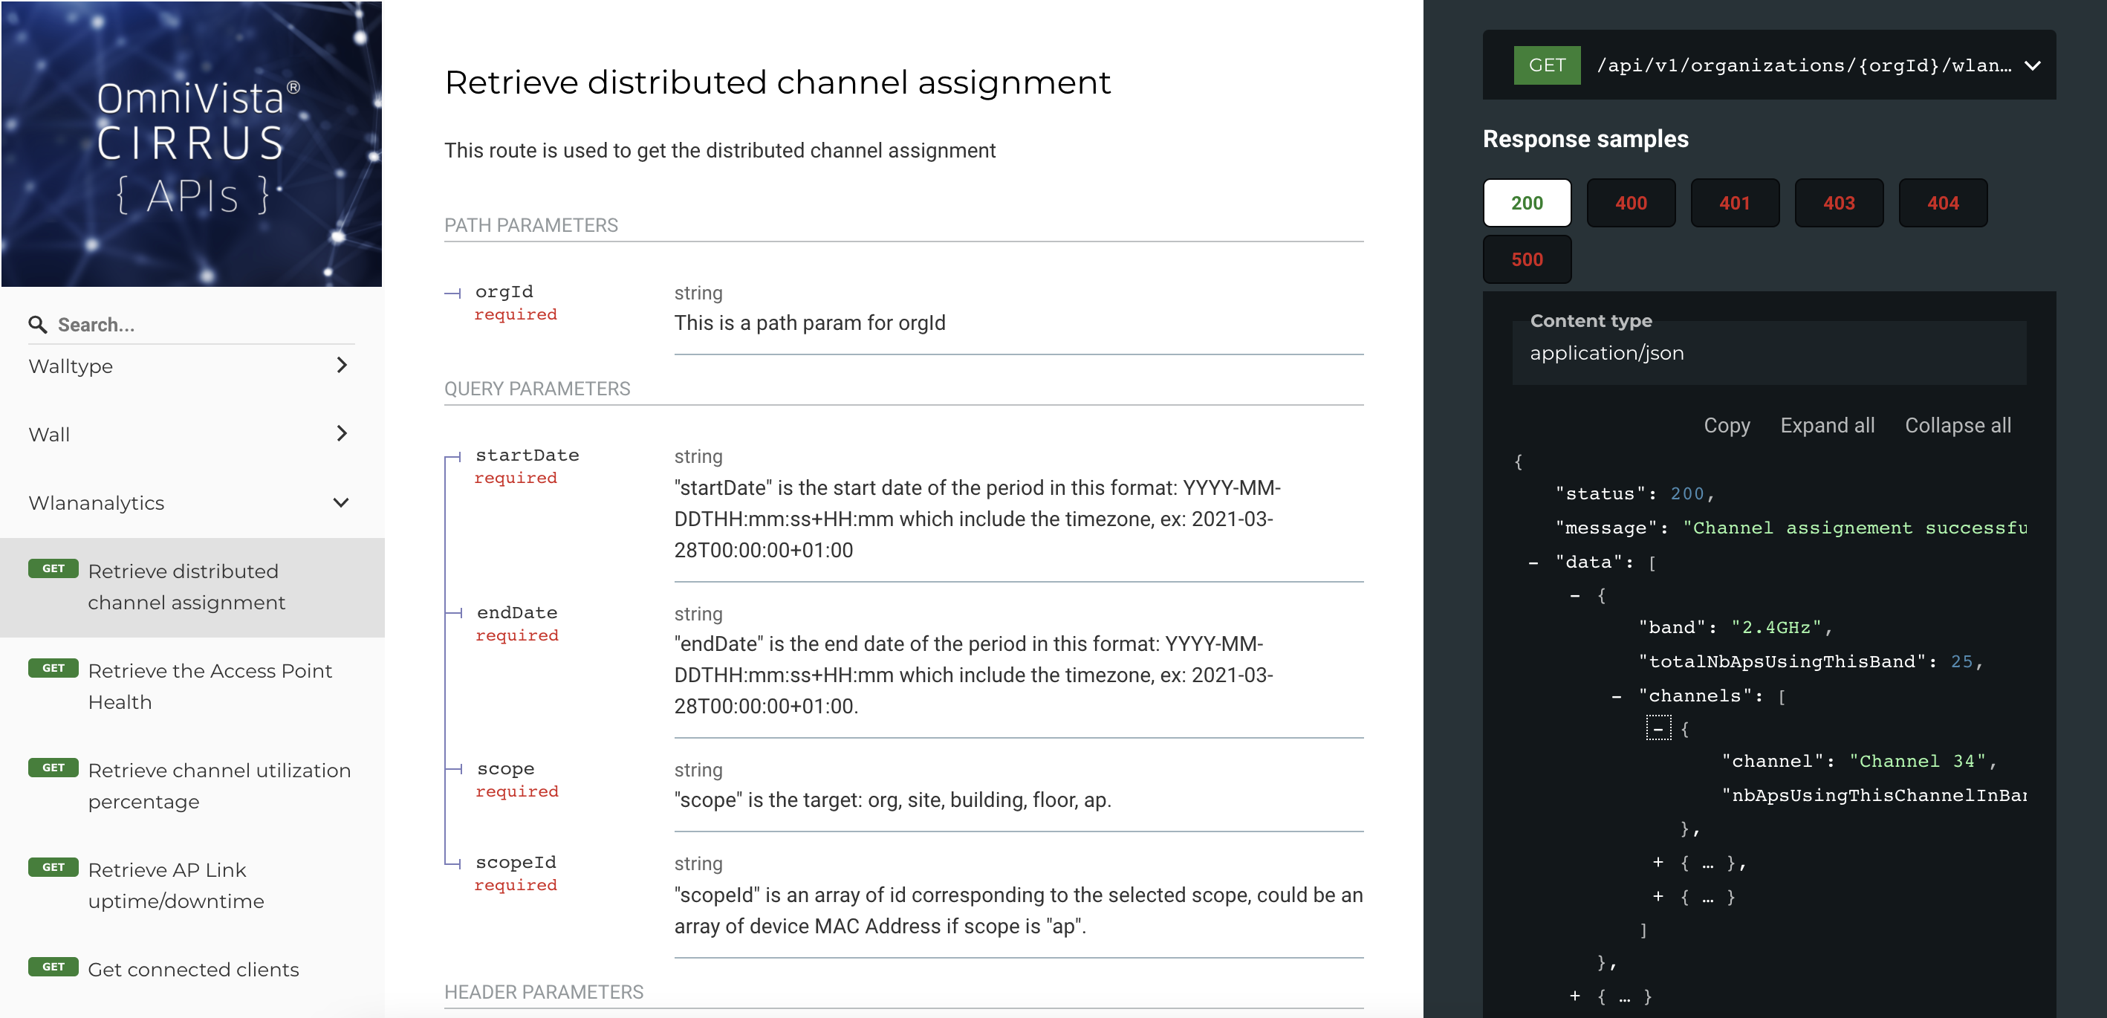This screenshot has height=1018, width=2107.
Task: Open Retrieve the Access Point Health
Action: pyautogui.click(x=210, y=687)
